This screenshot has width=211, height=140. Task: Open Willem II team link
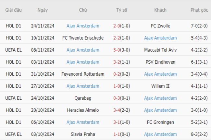tap(160, 86)
